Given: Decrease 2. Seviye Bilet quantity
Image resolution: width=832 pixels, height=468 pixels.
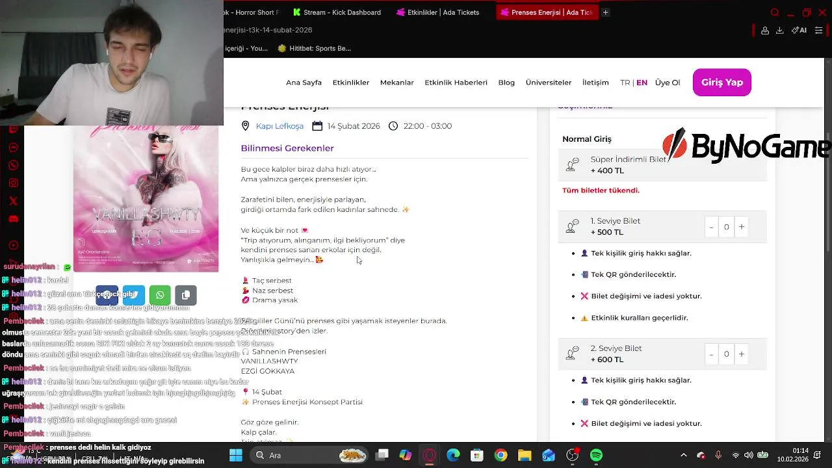Looking at the screenshot, I should pos(711,354).
